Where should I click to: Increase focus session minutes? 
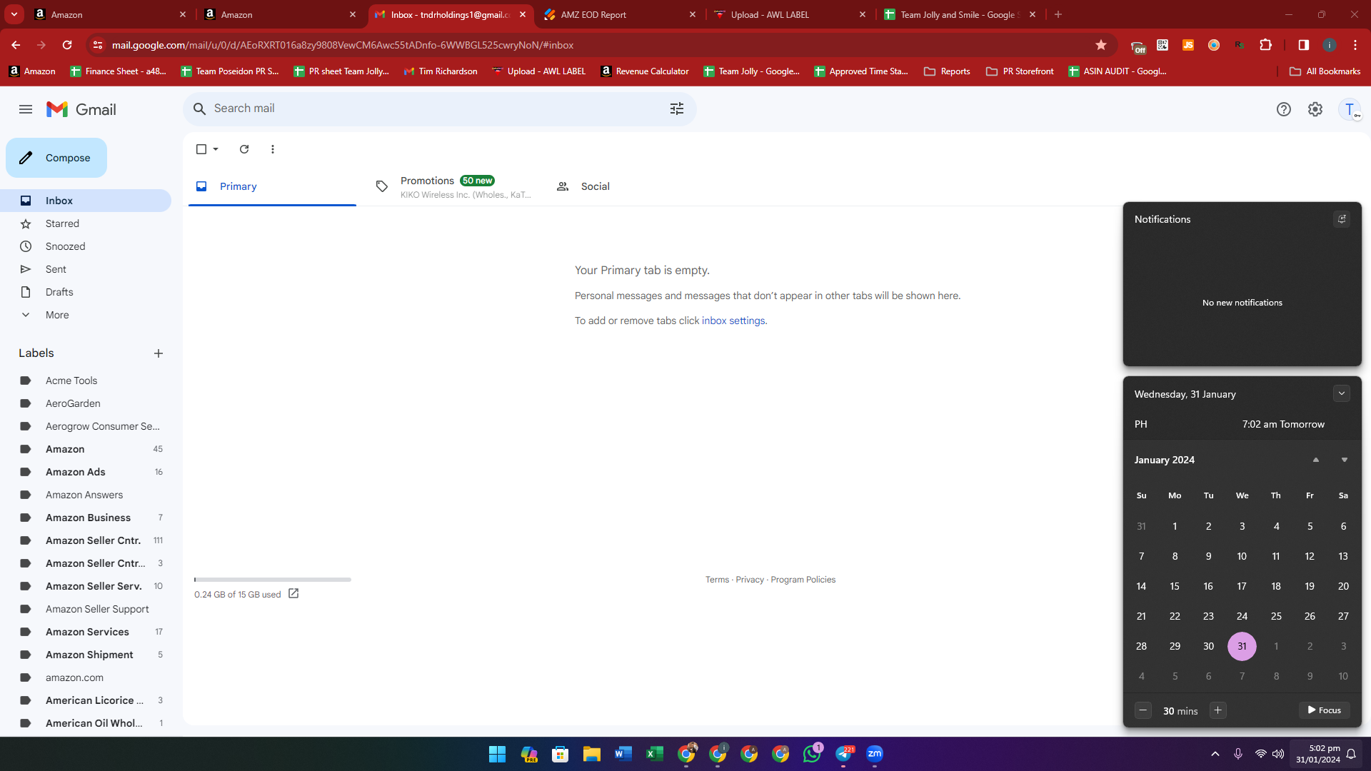[x=1218, y=710]
